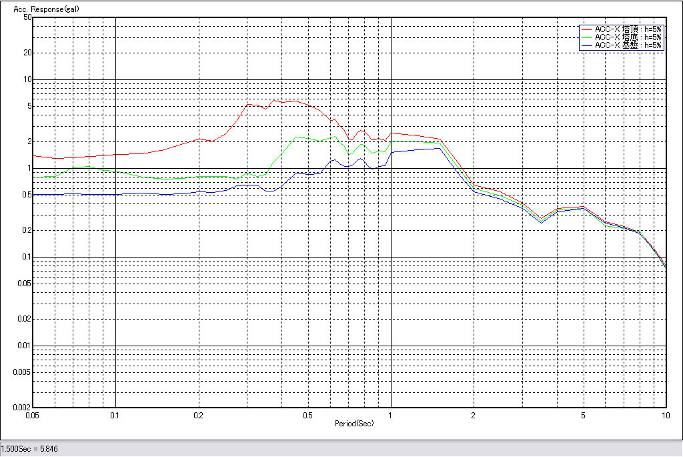
Task: Click the x-axis tick label 0.1
Action: [x=115, y=415]
